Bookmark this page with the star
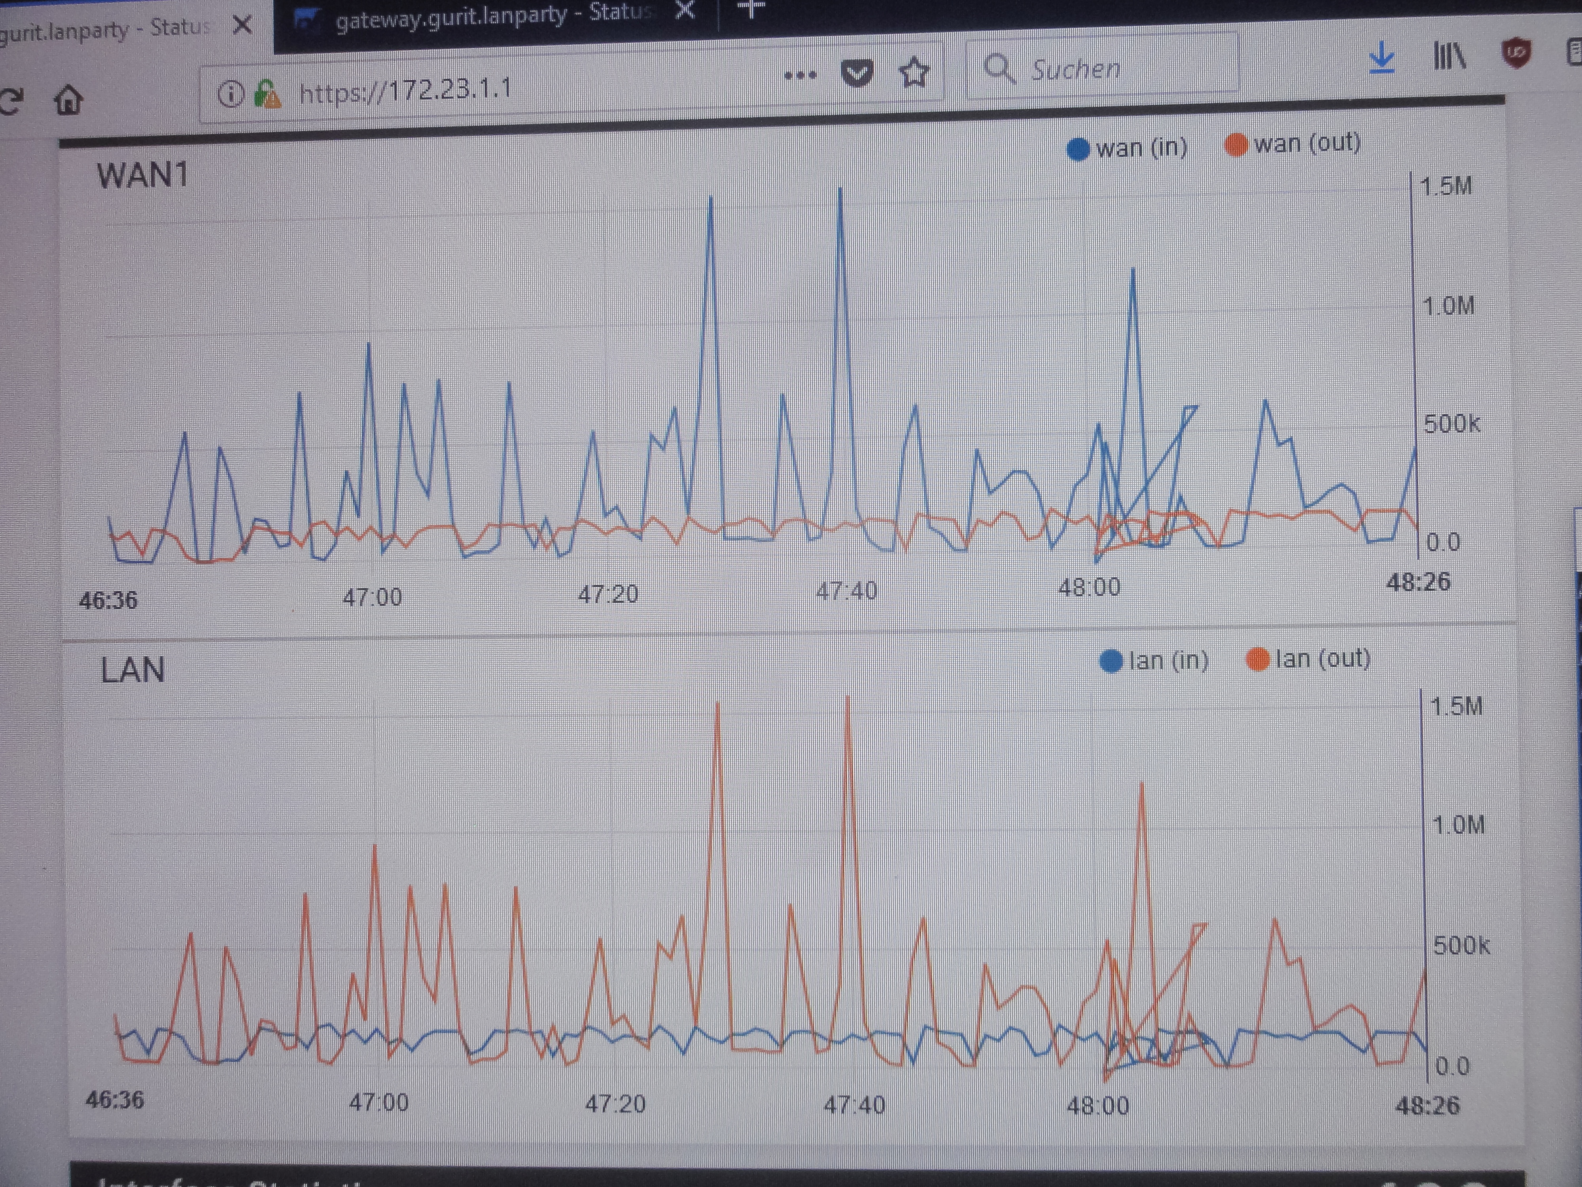 (x=914, y=72)
